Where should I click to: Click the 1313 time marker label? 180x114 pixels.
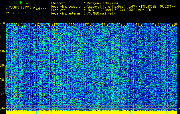54,25
